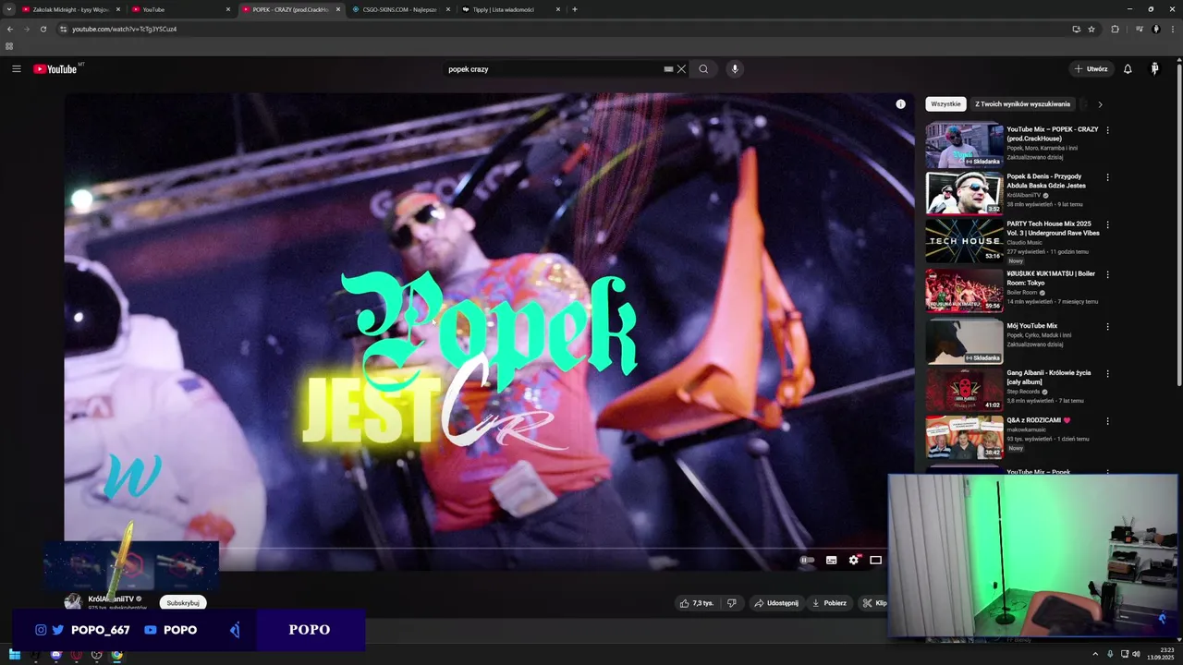The height and width of the screenshot is (665, 1183).
Task: Open options for Gang Albanii Królowie życia
Action: [x=1107, y=374]
